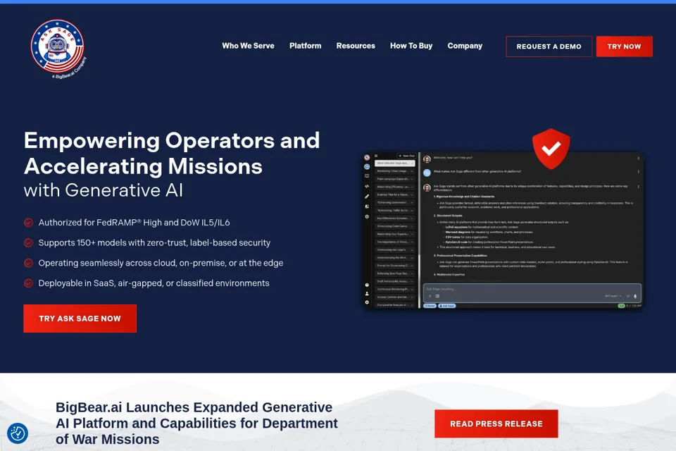Open the Platform menu item

click(x=305, y=46)
